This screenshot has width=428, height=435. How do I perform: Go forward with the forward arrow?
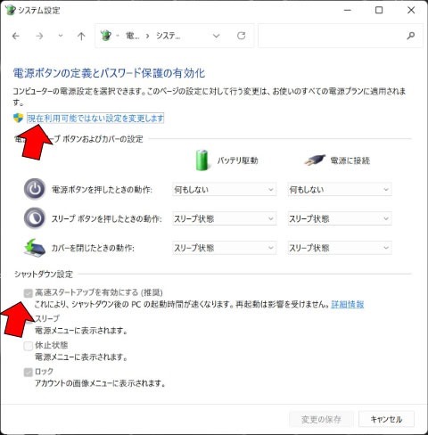[39, 37]
